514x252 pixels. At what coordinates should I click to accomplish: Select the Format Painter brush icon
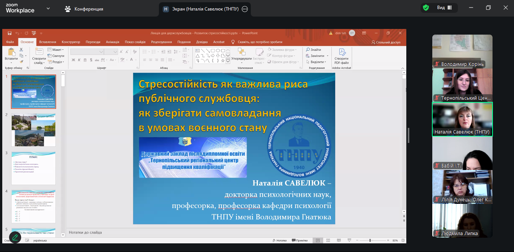point(21,62)
